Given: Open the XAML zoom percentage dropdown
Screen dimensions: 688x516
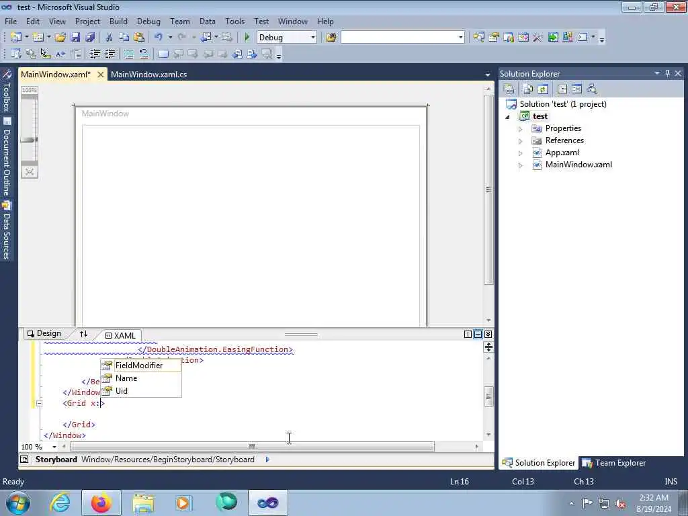Looking at the screenshot, I should click(54, 447).
